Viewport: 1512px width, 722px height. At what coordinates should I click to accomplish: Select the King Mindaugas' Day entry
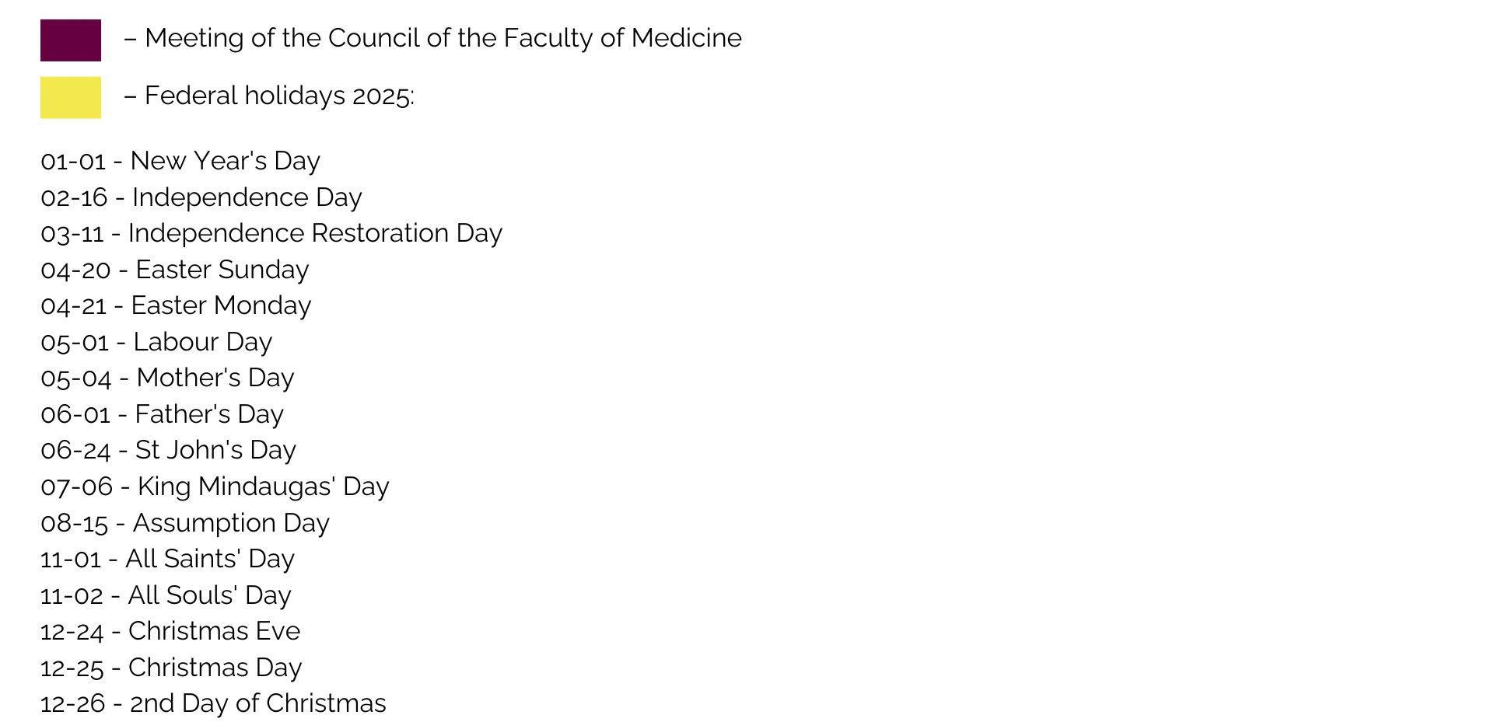click(x=215, y=487)
